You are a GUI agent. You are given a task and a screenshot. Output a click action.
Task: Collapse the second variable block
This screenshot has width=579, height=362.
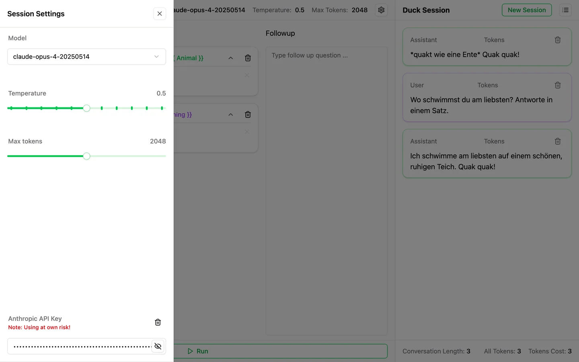click(x=231, y=115)
